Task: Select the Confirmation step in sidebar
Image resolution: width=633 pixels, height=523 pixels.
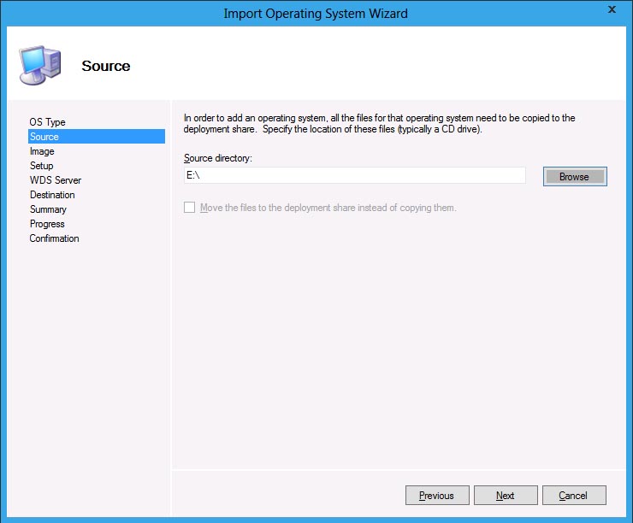Action: pos(54,238)
